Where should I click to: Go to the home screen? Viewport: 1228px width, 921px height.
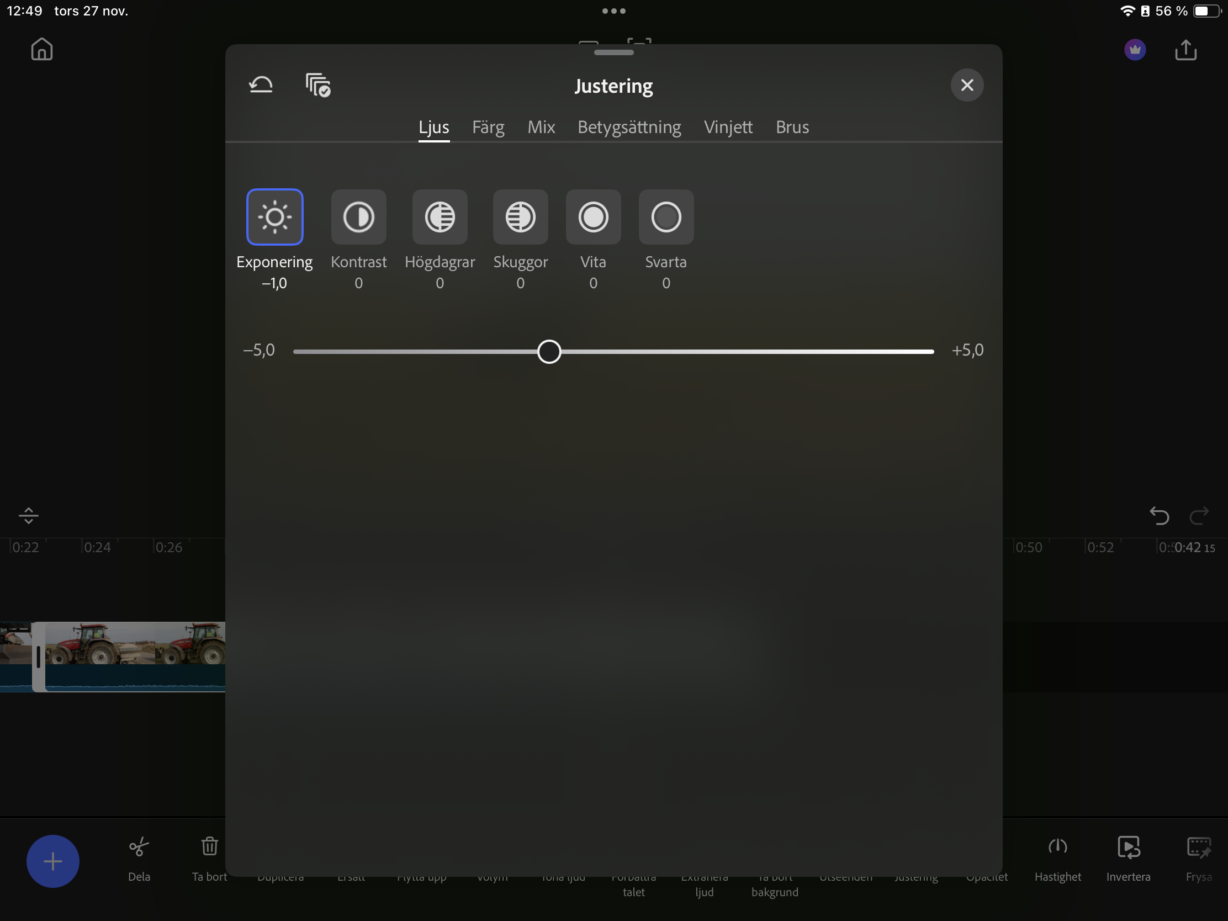click(41, 49)
